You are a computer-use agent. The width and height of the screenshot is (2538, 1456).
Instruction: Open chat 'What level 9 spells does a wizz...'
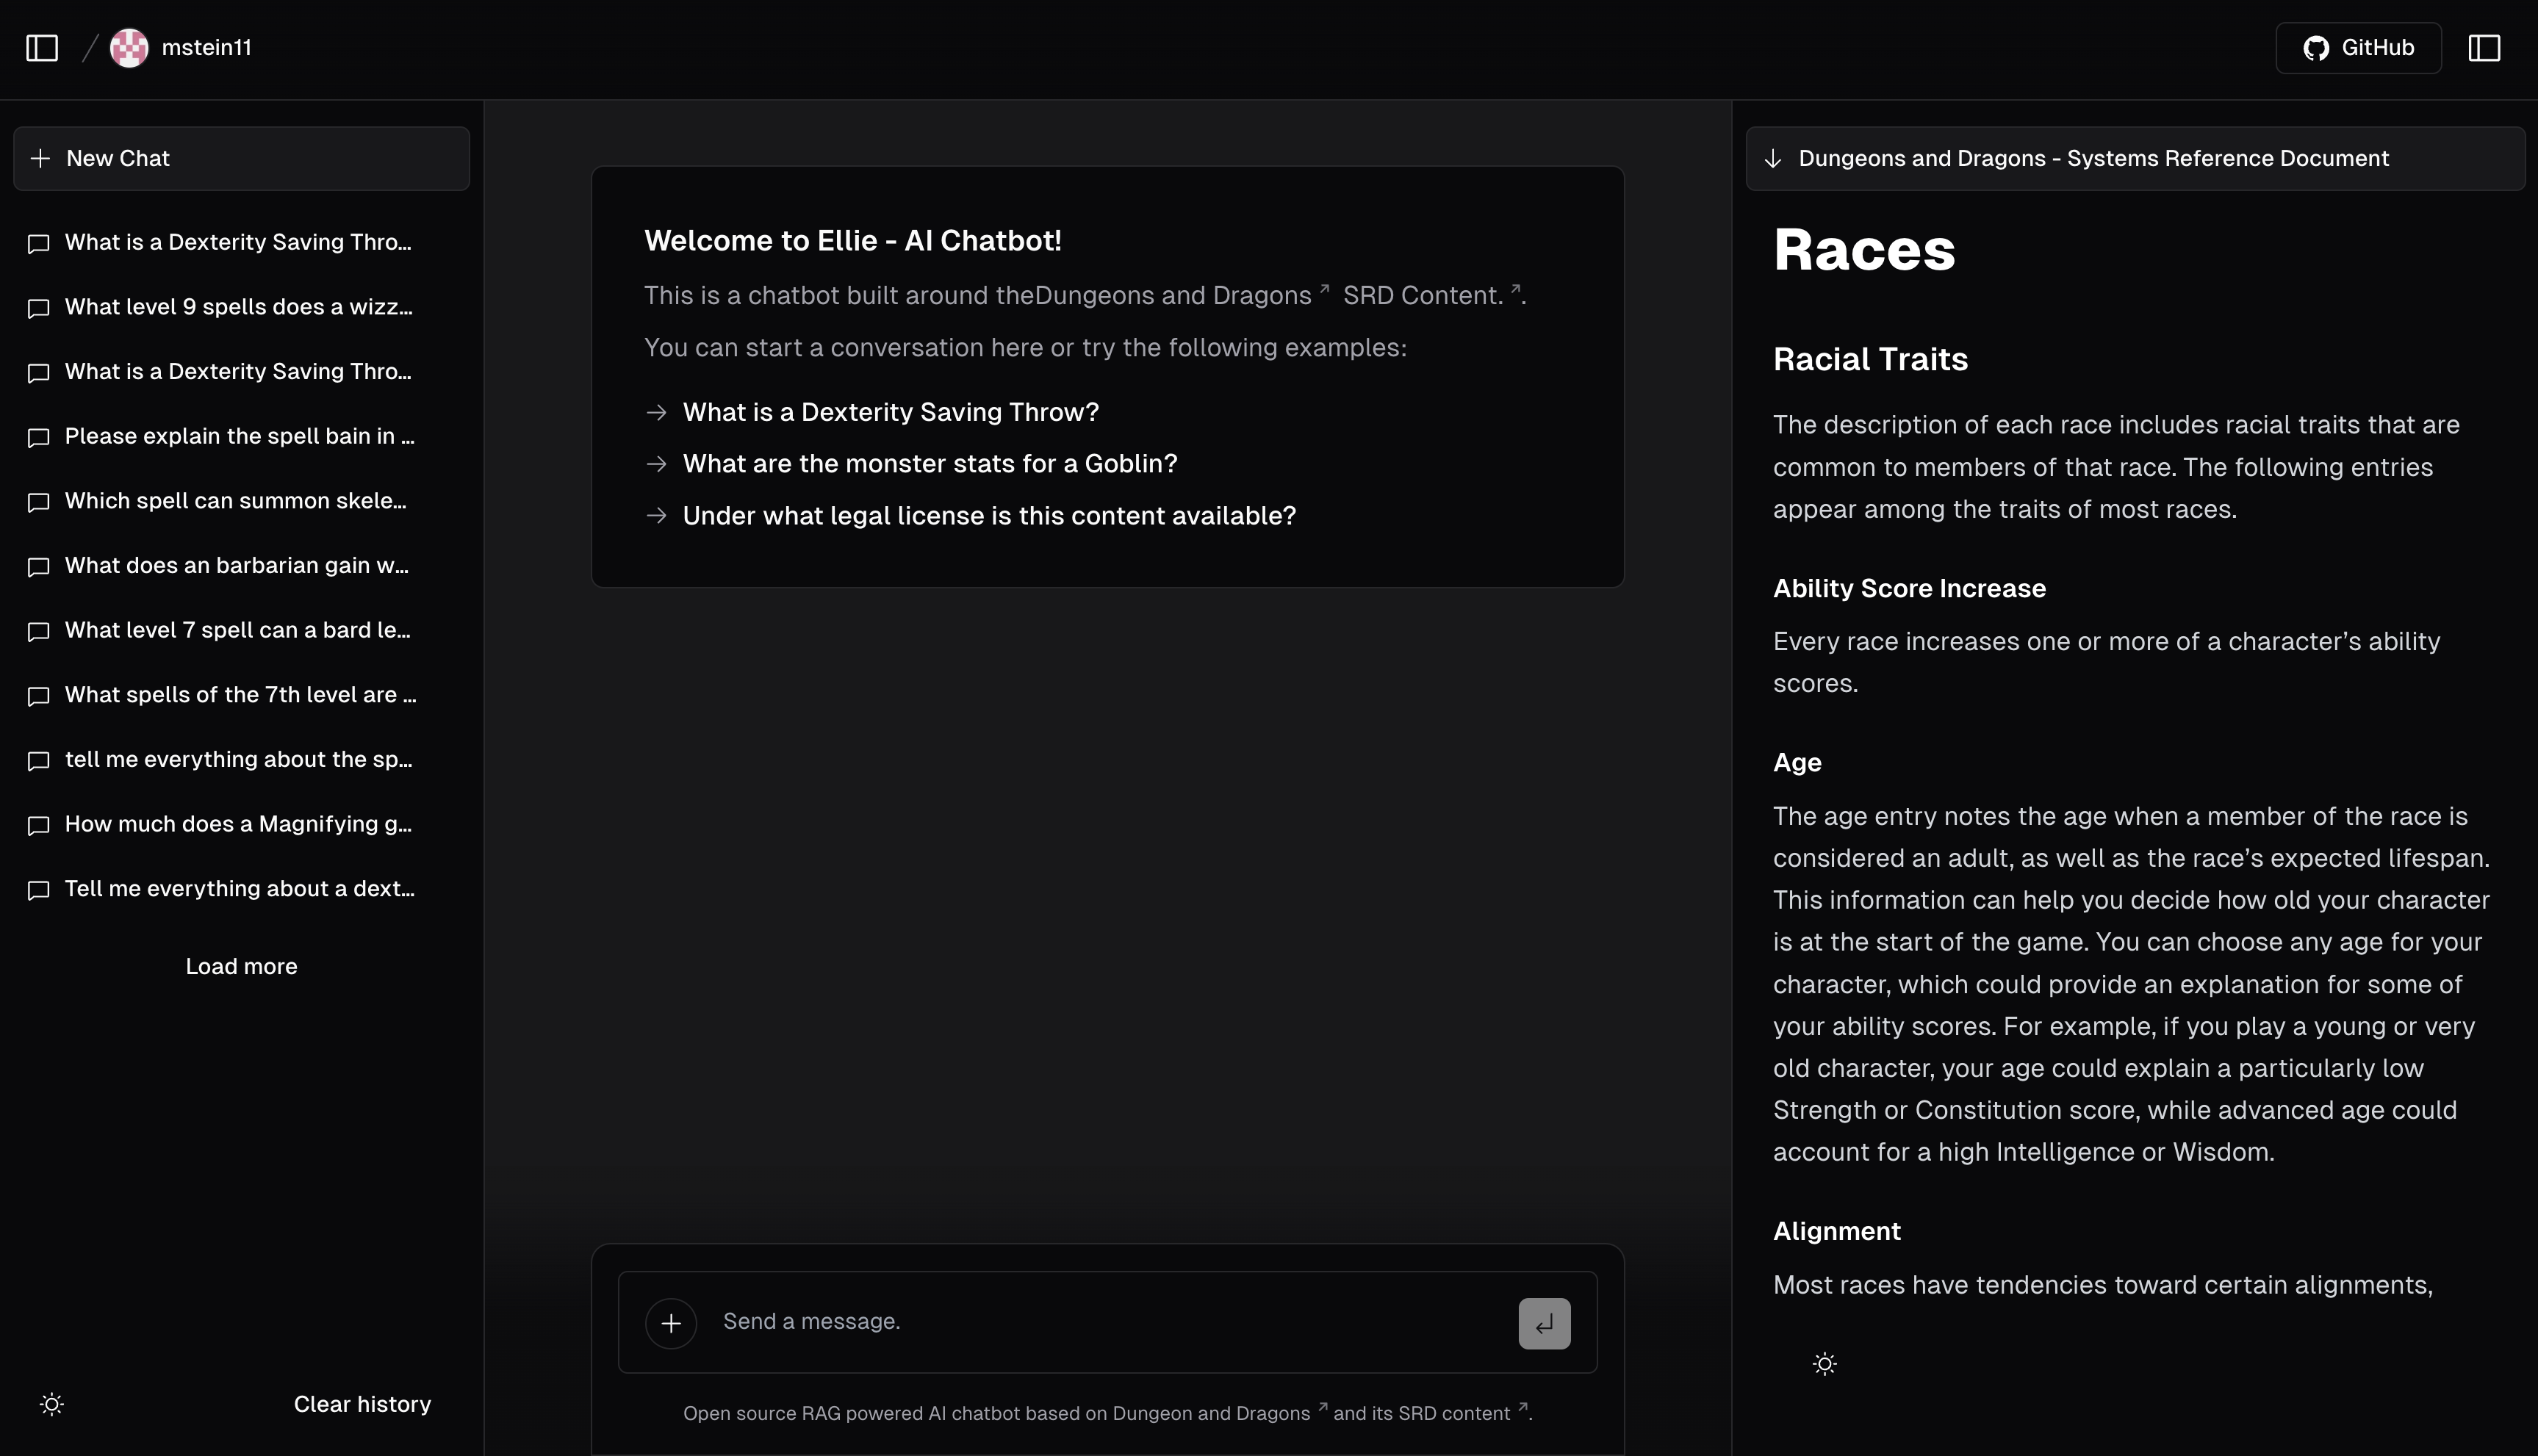click(x=238, y=307)
